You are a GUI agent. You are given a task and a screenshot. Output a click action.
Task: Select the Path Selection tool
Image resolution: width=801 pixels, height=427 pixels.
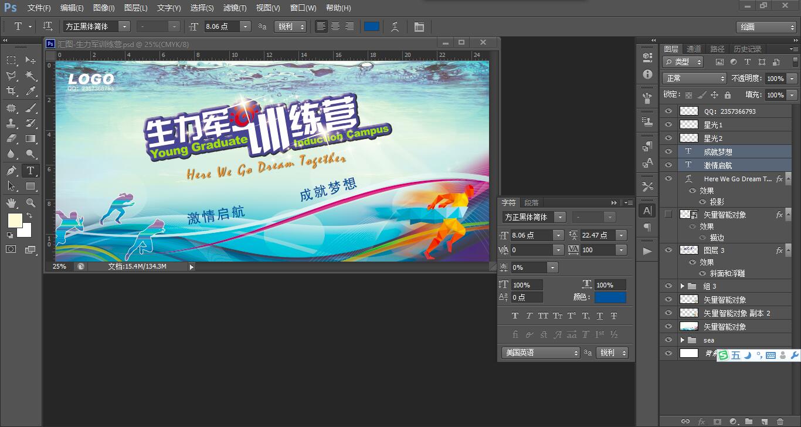pyautogui.click(x=11, y=187)
